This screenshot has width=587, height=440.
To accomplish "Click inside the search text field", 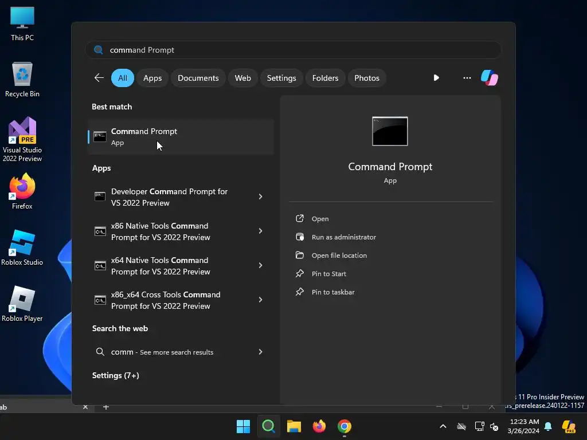I will (x=293, y=50).
